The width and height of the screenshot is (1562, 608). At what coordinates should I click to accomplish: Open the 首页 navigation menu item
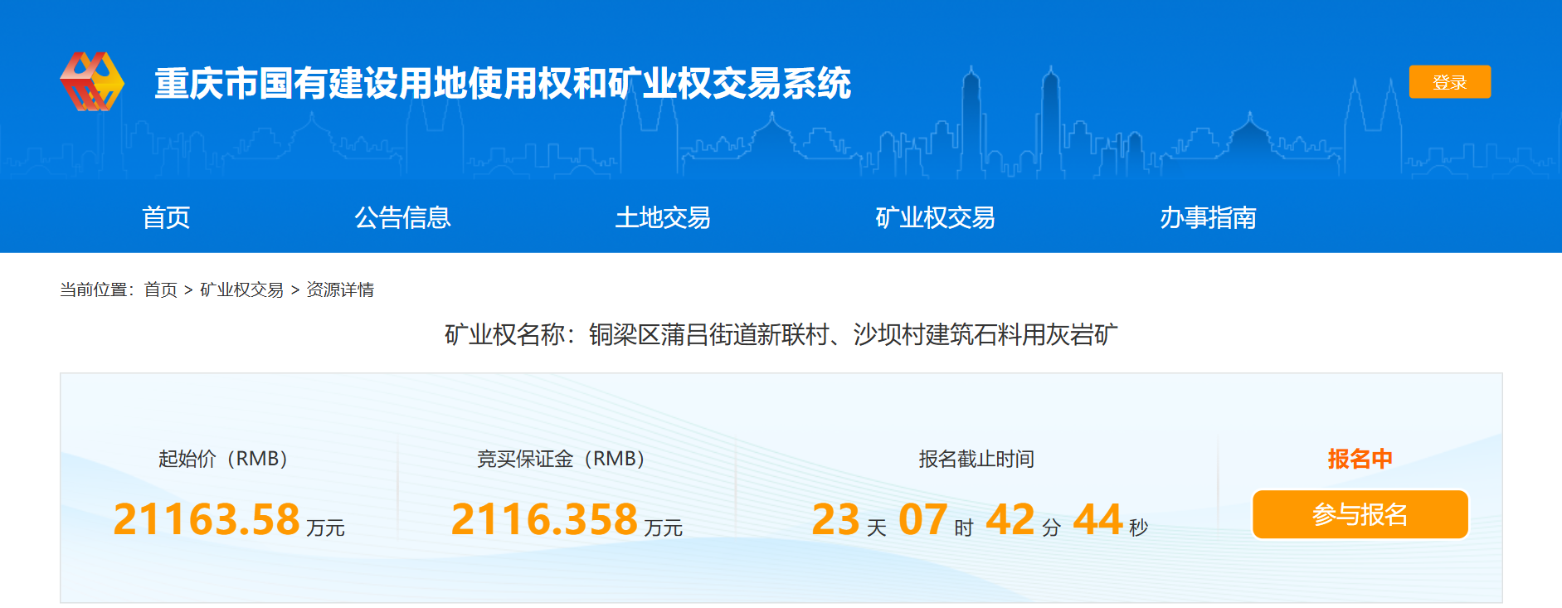[166, 217]
